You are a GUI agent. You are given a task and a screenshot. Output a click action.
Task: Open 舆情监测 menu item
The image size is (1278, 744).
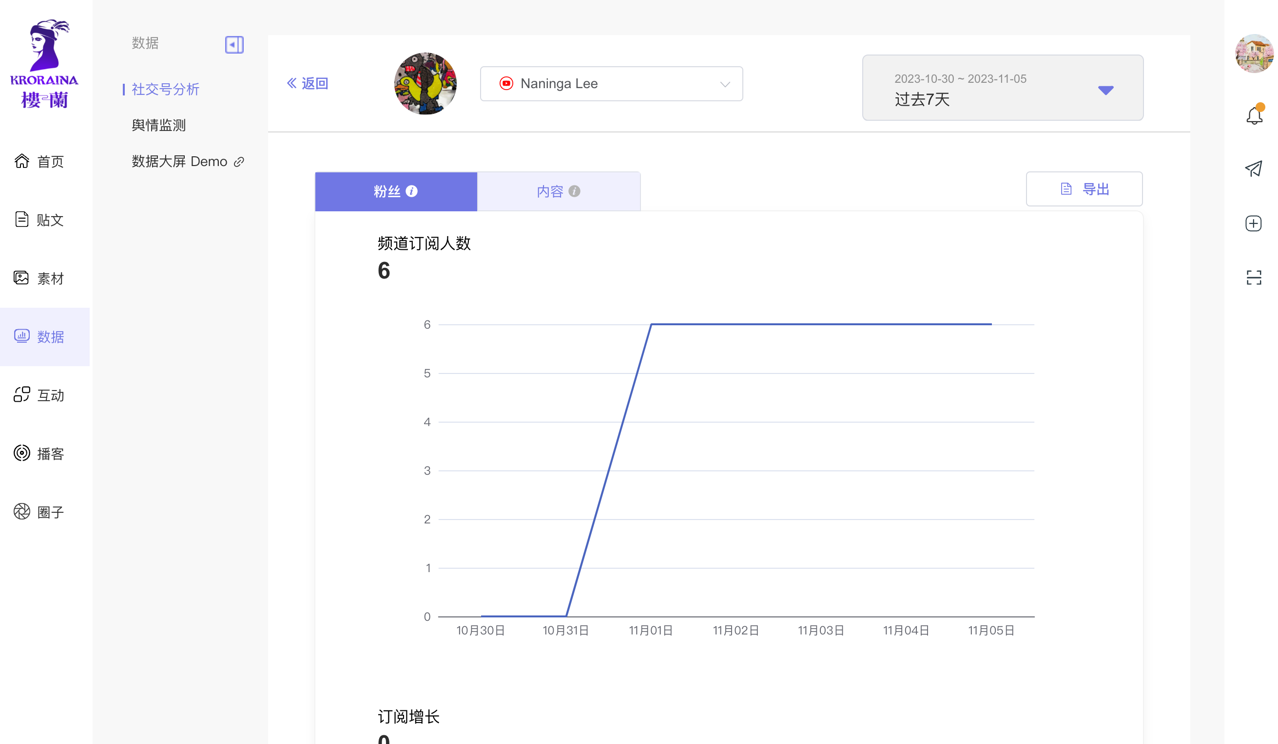point(159,125)
